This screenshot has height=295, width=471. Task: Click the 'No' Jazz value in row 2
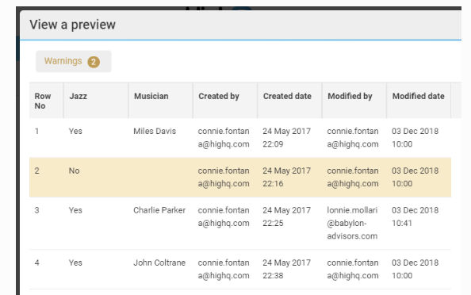coord(75,171)
